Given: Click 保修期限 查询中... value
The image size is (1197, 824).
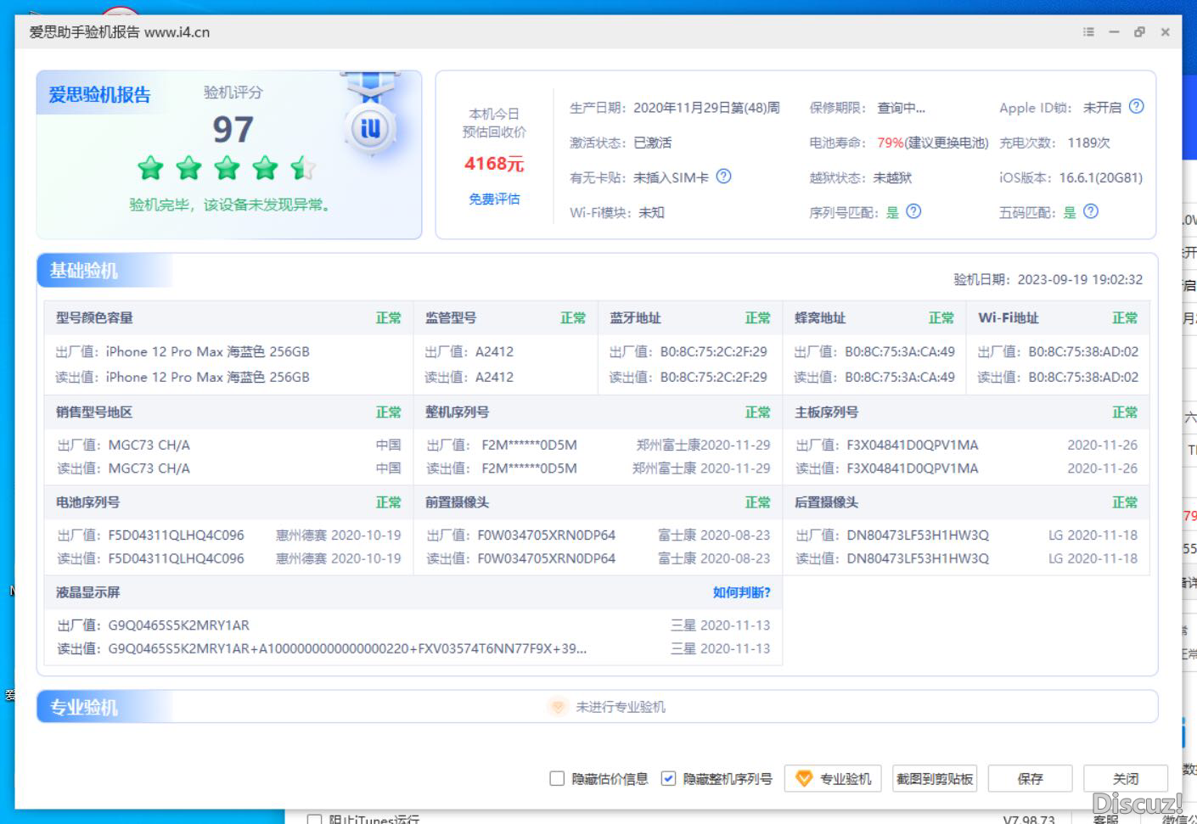Looking at the screenshot, I should pos(901,108).
